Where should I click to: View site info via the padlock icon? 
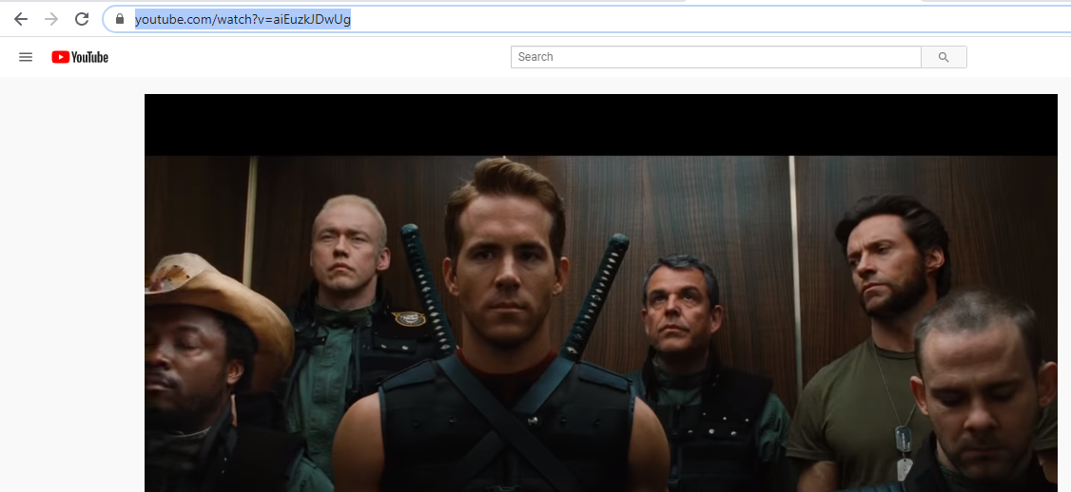tap(120, 19)
